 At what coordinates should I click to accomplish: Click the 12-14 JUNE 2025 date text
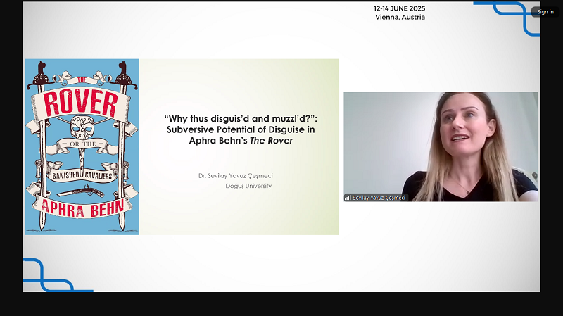click(x=399, y=8)
